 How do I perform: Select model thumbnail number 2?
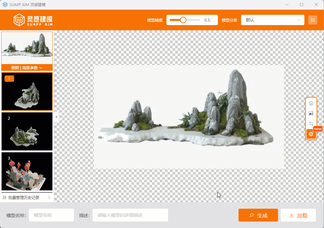click(x=27, y=131)
